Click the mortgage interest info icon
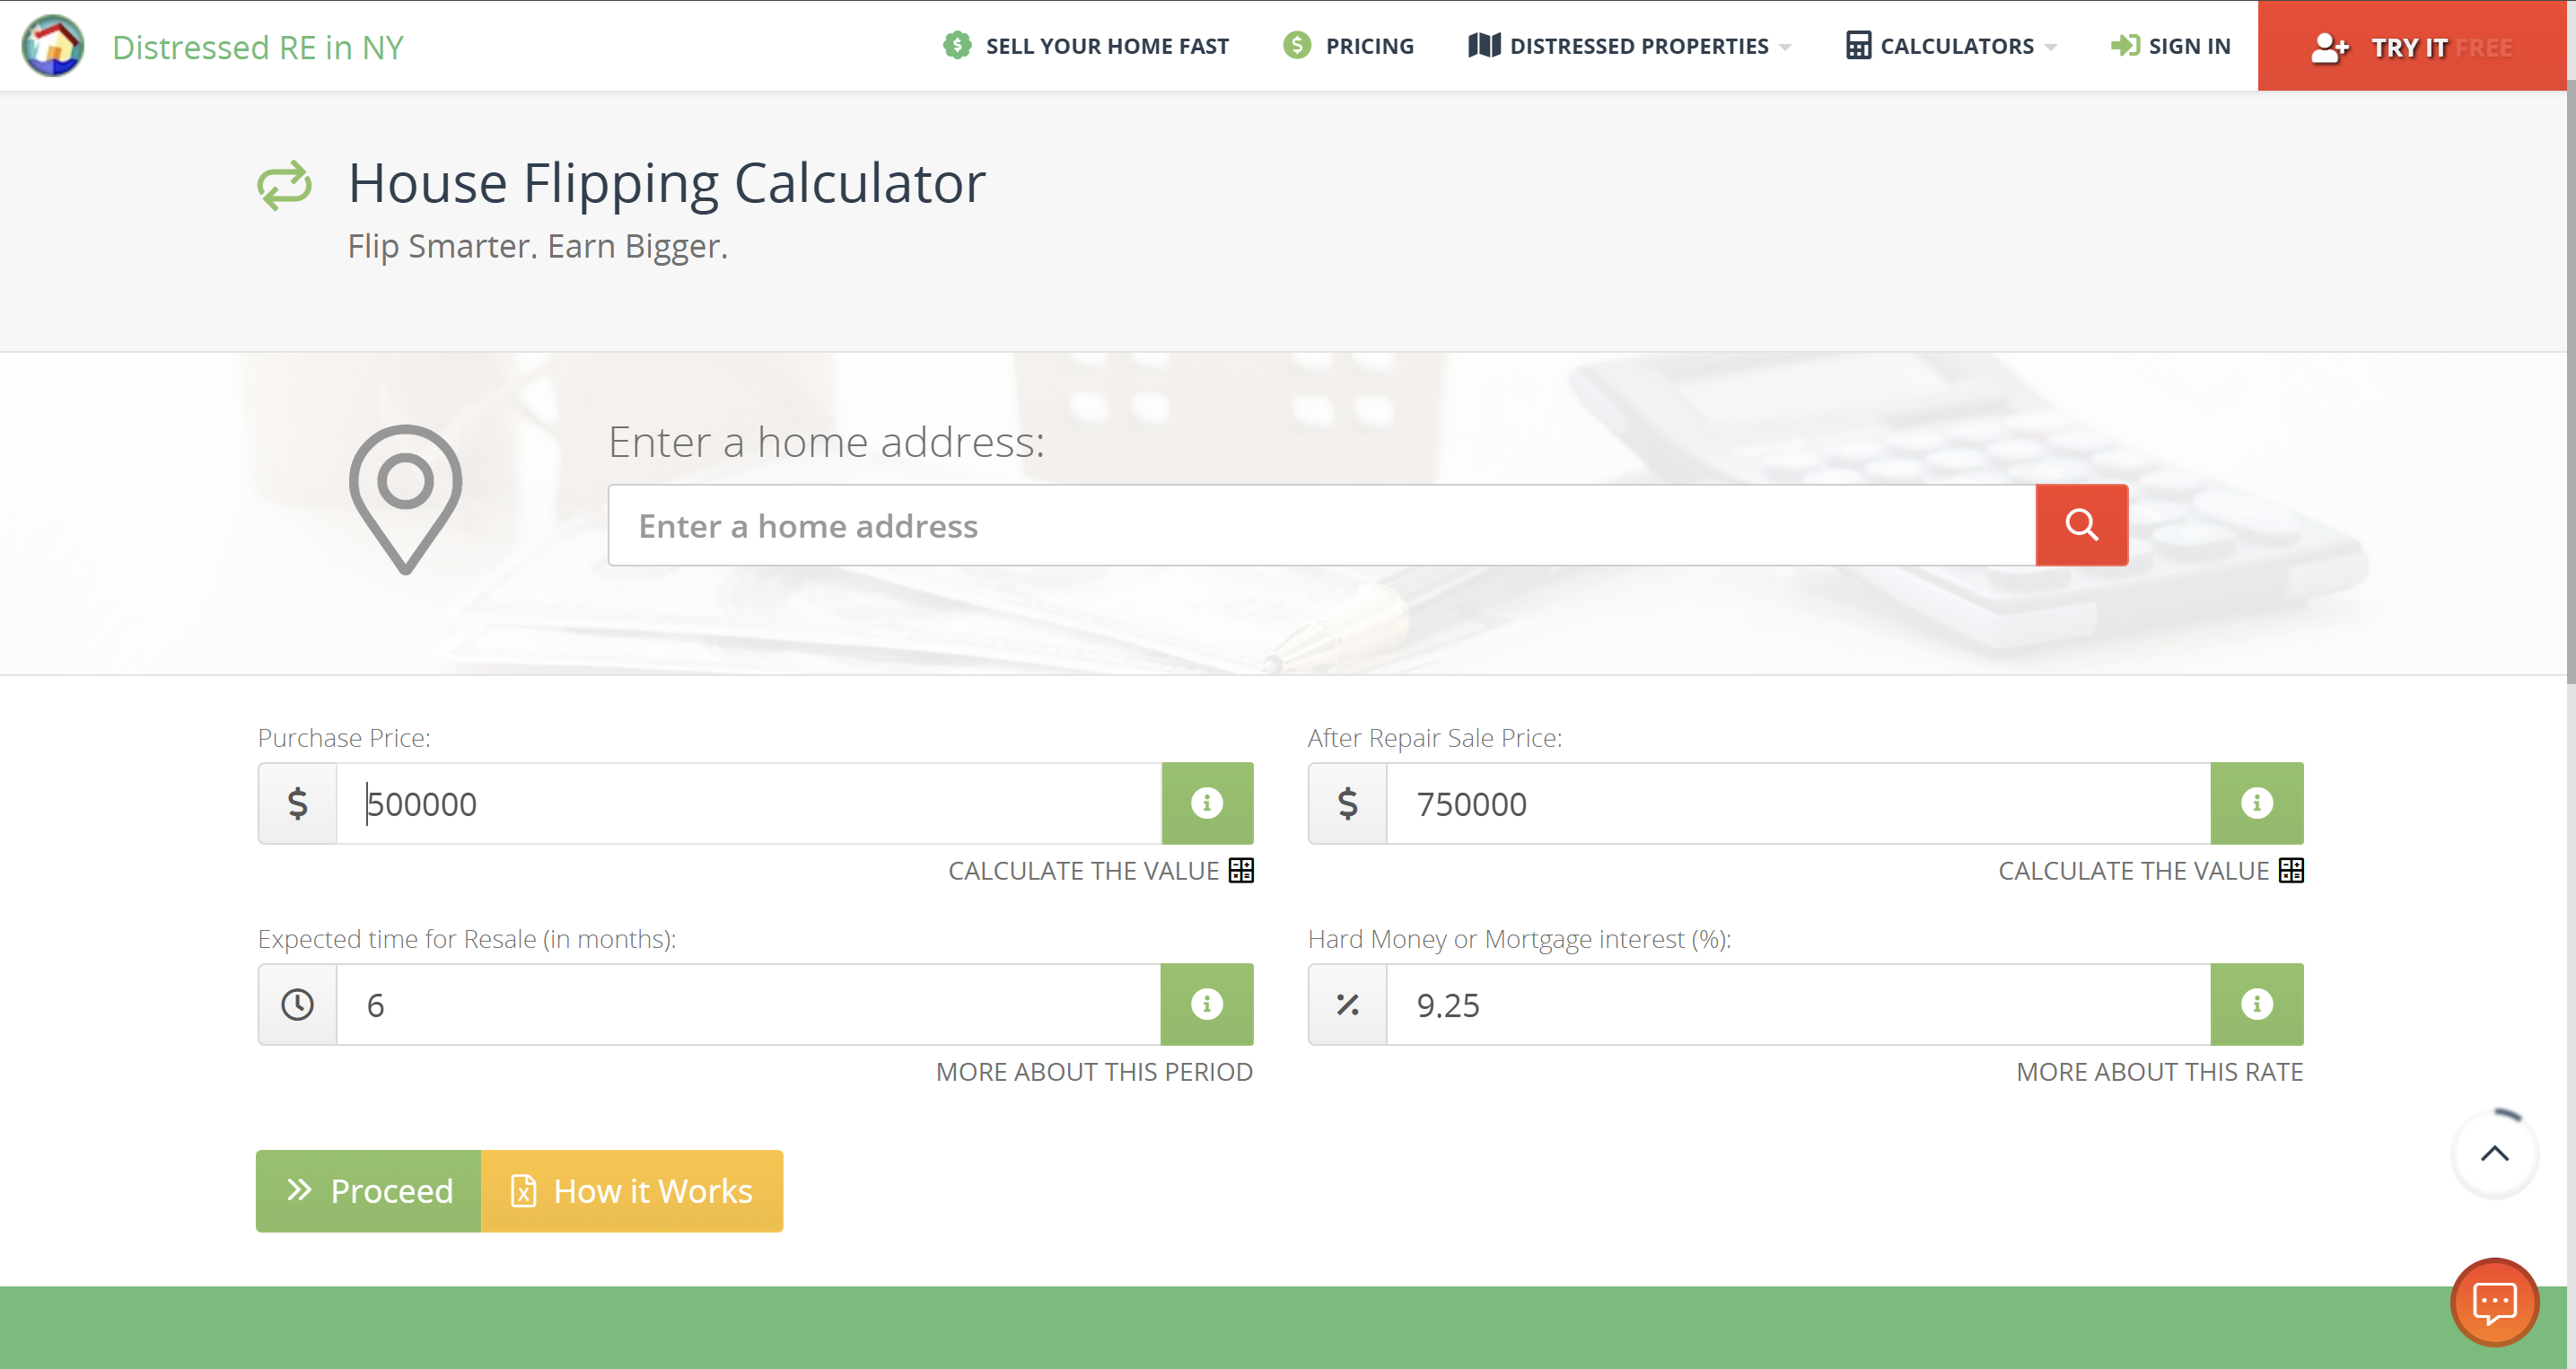This screenshot has height=1369, width=2576. click(x=2256, y=1004)
